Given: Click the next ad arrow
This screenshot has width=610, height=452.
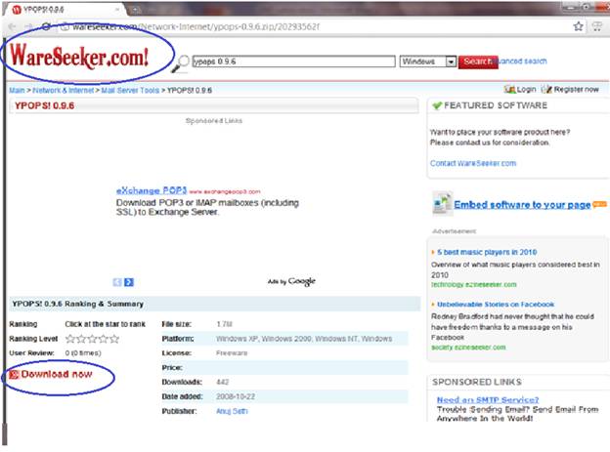Looking at the screenshot, I should [129, 282].
